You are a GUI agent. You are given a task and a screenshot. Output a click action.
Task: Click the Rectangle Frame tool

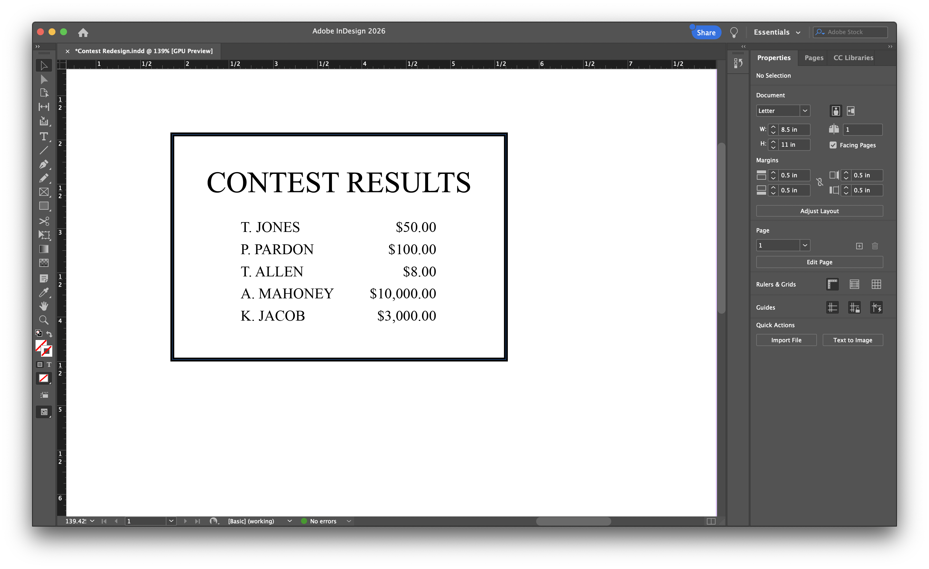(44, 192)
